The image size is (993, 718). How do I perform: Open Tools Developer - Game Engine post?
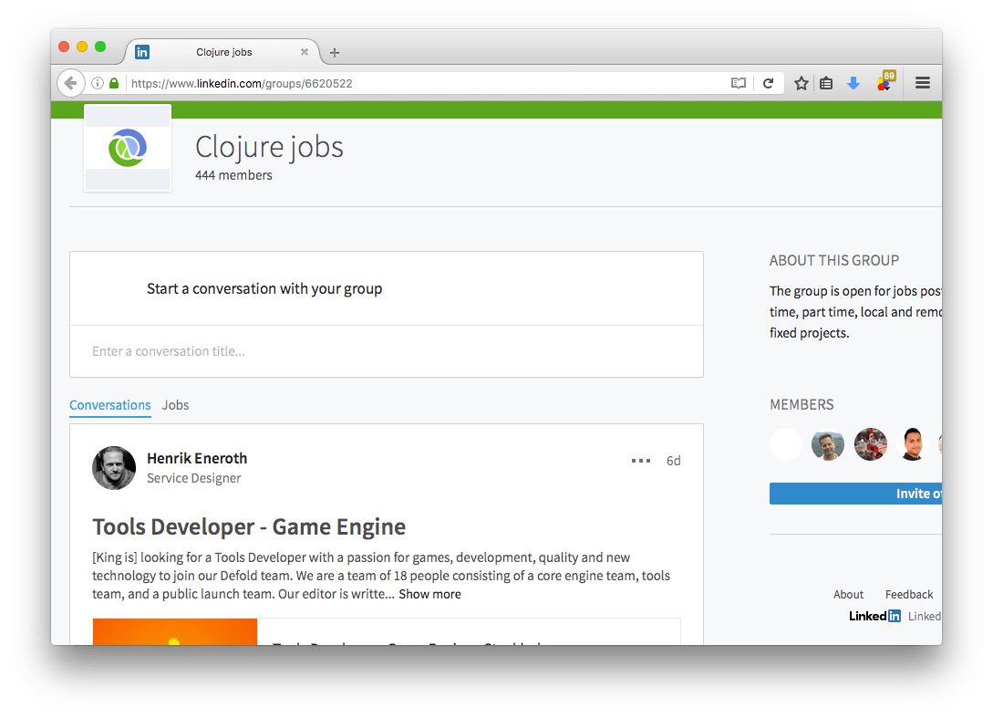tap(249, 526)
